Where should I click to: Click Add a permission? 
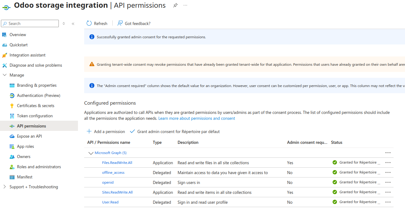(106, 131)
